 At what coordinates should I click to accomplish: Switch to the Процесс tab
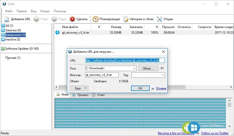pos(80,95)
